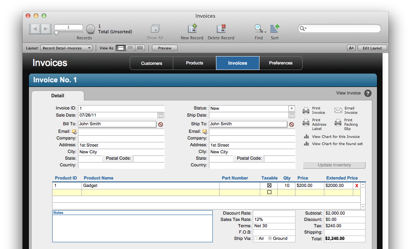The width and height of the screenshot is (411, 249).
Task: View Chart for this Invoice
Action: click(x=335, y=137)
